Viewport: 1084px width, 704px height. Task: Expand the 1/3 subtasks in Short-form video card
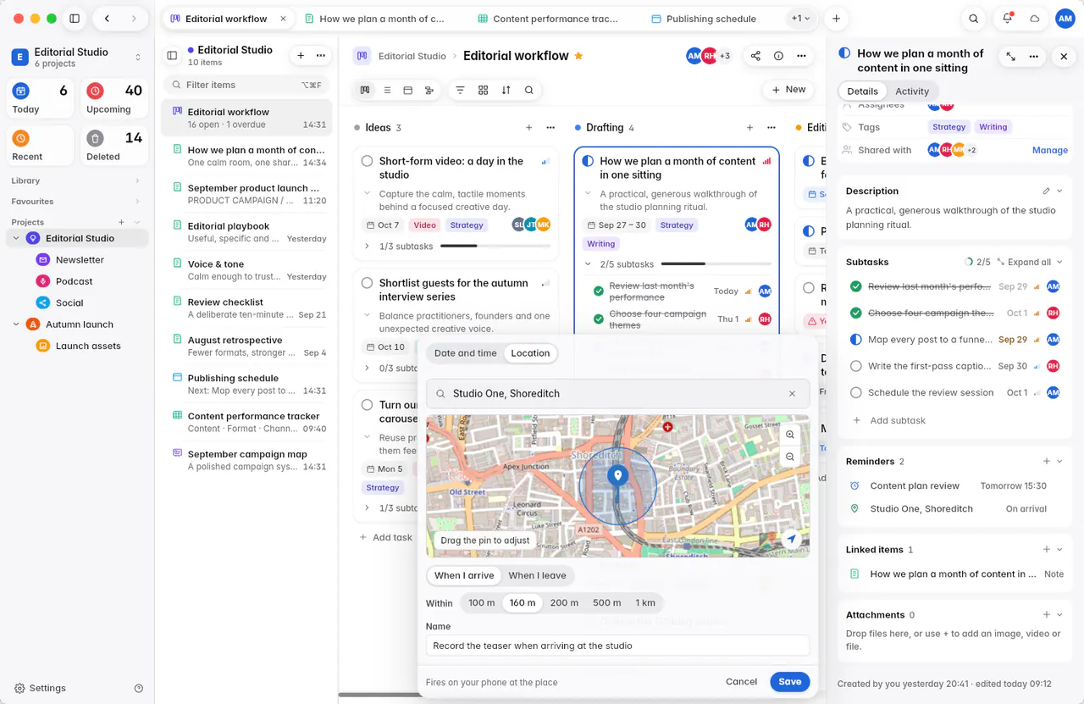point(367,247)
